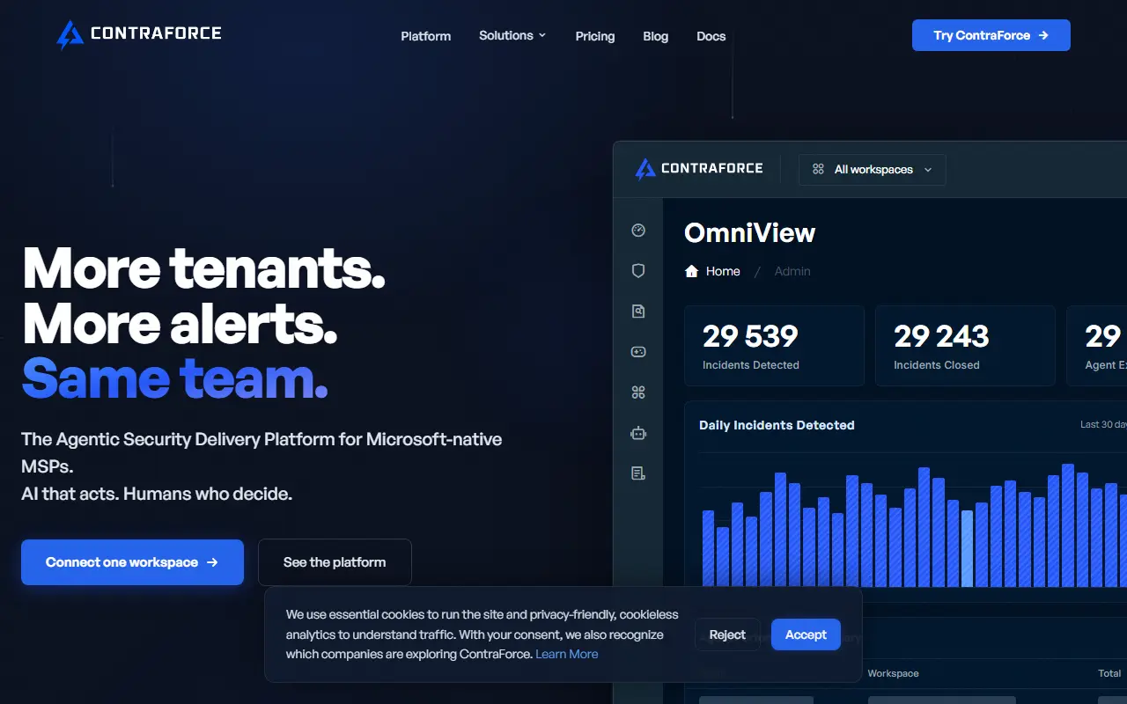Click the Home icon in breadcrumb
This screenshot has width=1127, height=704.
[691, 271]
